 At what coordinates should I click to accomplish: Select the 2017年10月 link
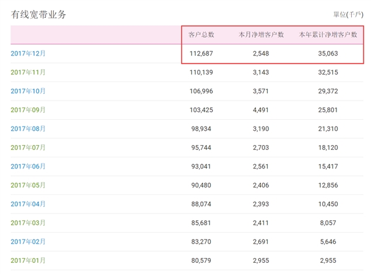point(28,91)
